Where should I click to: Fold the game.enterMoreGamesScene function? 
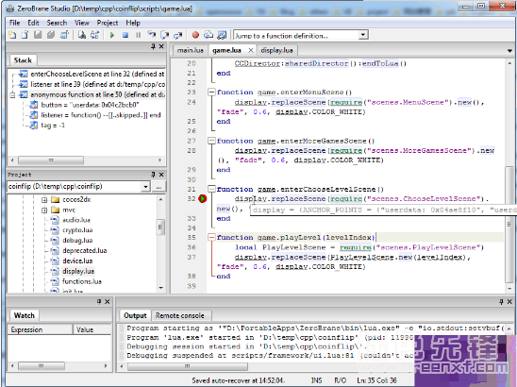click(211, 141)
